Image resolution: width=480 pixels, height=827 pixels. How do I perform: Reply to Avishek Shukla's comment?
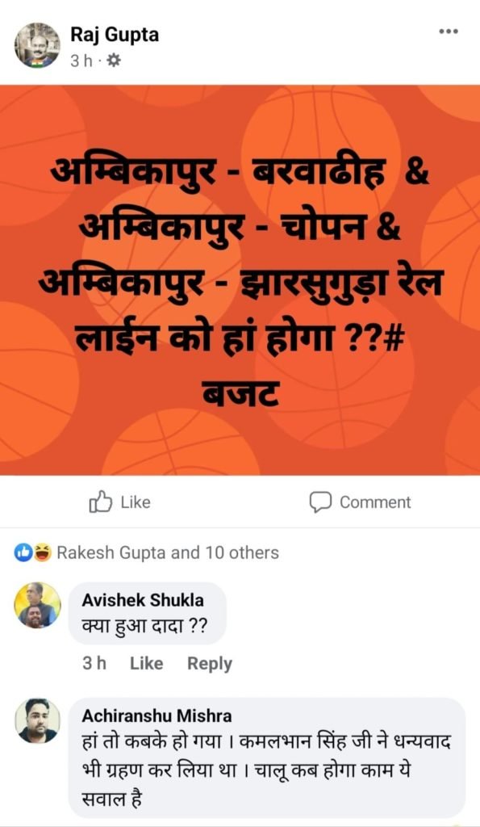point(210,664)
